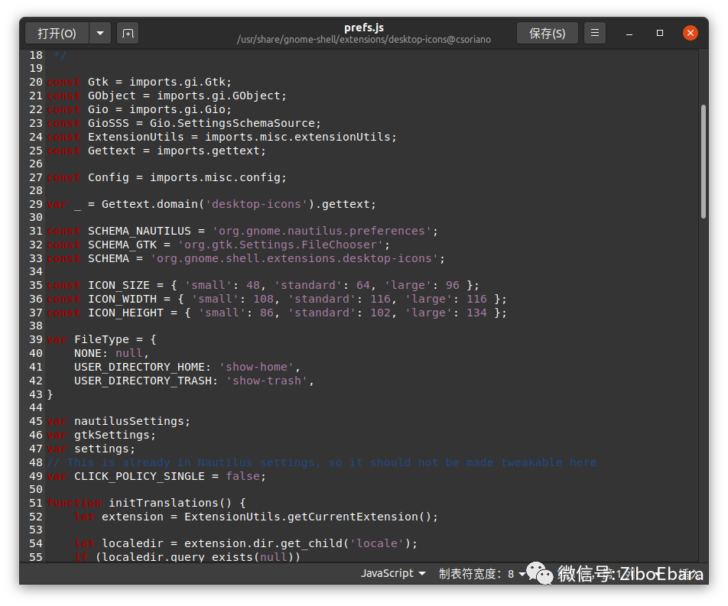The width and height of the screenshot is (728, 606).
Task: Click 'GioSSS = Gio.SettingsSchemaSource;' line
Action: tap(204, 124)
